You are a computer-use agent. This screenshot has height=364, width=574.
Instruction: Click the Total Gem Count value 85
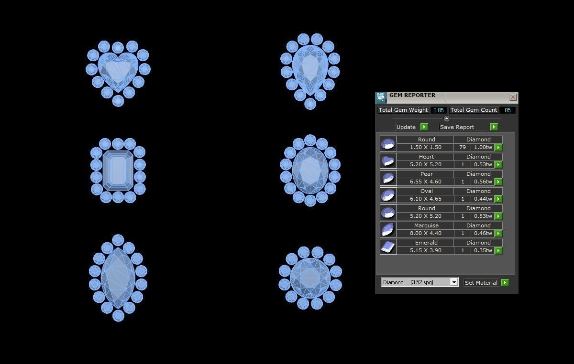[508, 110]
